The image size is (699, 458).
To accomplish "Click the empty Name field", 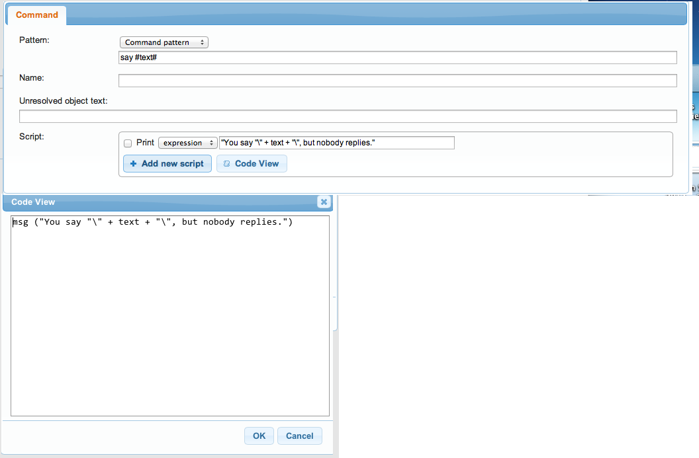I will (x=397, y=80).
